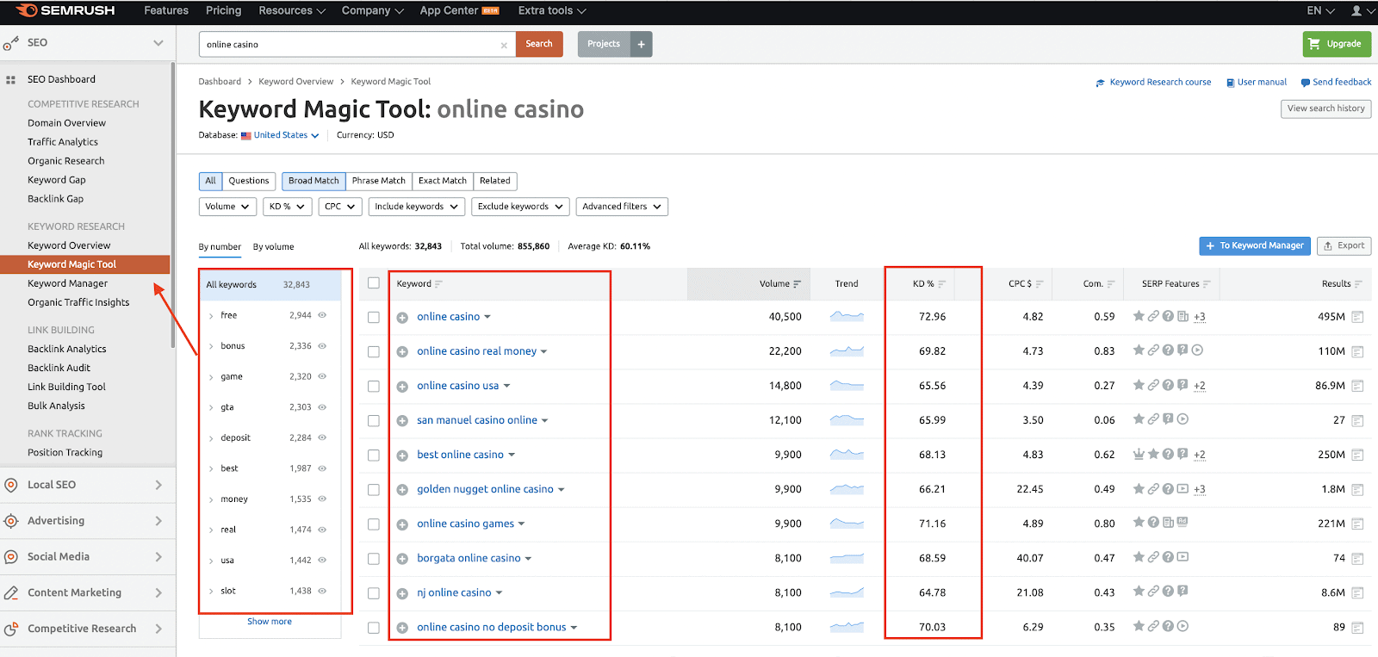The image size is (1378, 657).
Task: Click the sort icon in KD % column header
Action: coord(941,284)
